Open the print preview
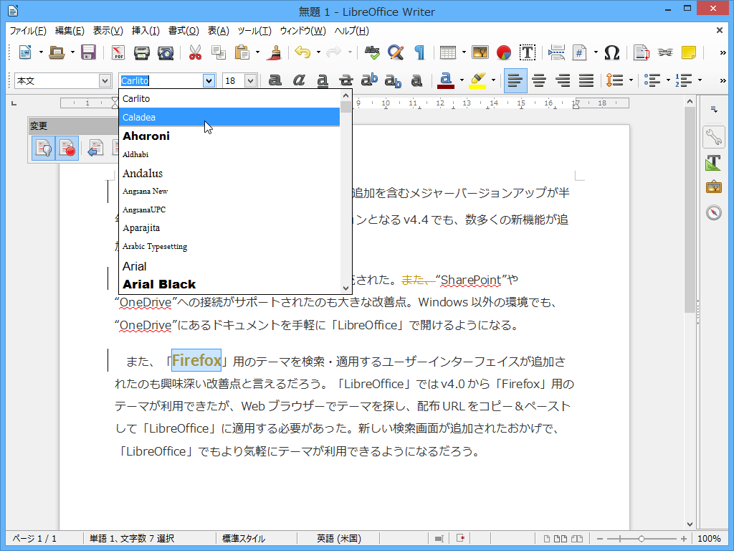Image resolution: width=734 pixels, height=551 pixels. [165, 52]
